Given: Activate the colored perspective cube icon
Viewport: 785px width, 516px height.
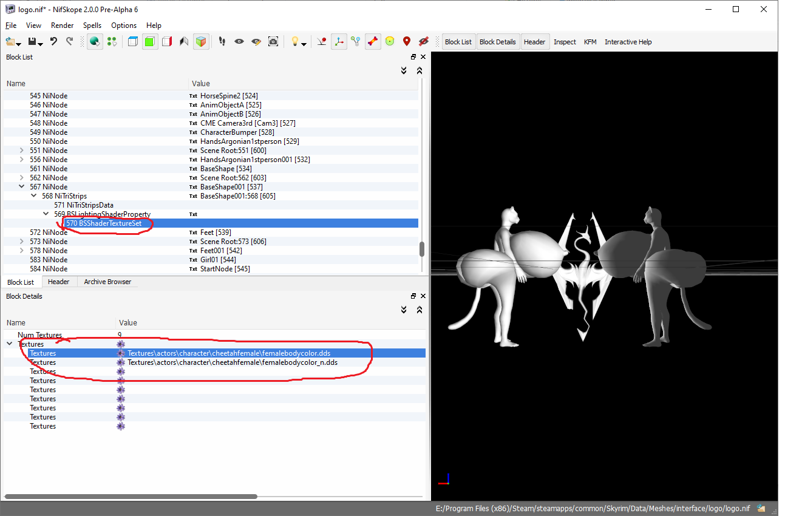Looking at the screenshot, I should (x=201, y=42).
